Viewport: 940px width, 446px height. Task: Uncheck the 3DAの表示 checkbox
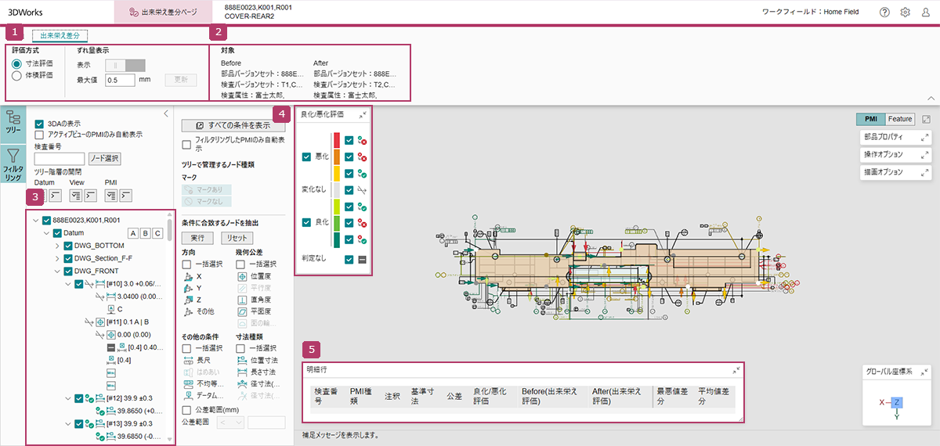coord(39,124)
